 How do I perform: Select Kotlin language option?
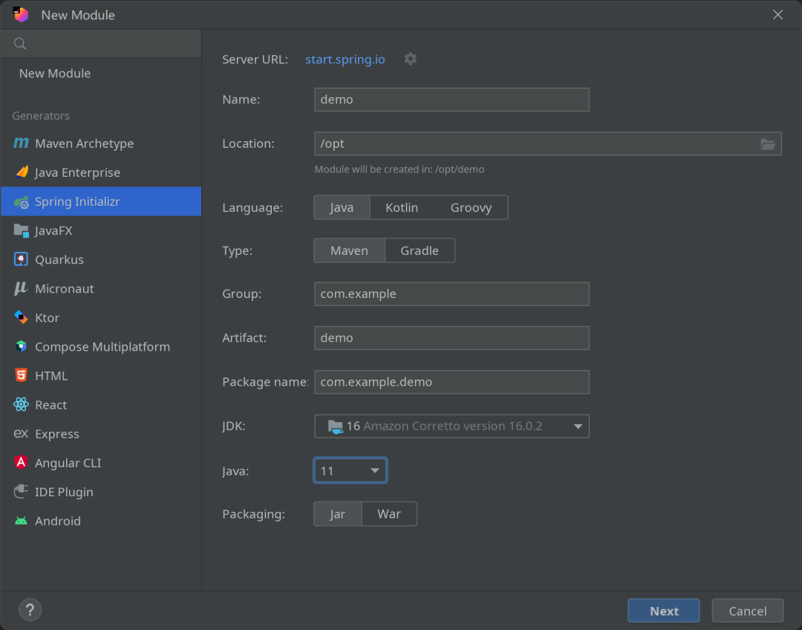coord(402,208)
